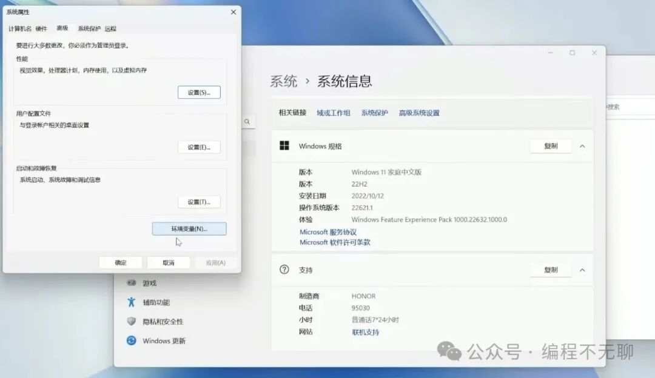Select the Windows Feature Experience Pack value
The width and height of the screenshot is (655, 378).
click(429, 219)
